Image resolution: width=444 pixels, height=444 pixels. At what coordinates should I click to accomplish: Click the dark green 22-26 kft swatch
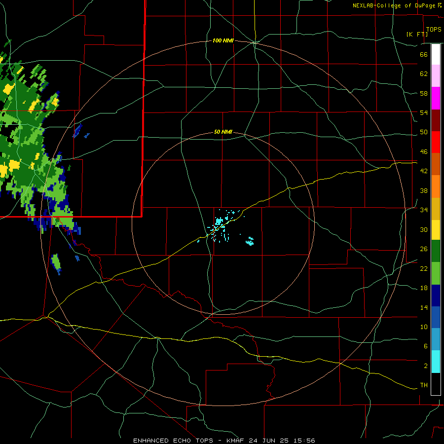pos(436,251)
